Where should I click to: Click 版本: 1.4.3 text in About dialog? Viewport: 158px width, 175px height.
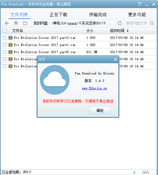[x=95, y=81]
